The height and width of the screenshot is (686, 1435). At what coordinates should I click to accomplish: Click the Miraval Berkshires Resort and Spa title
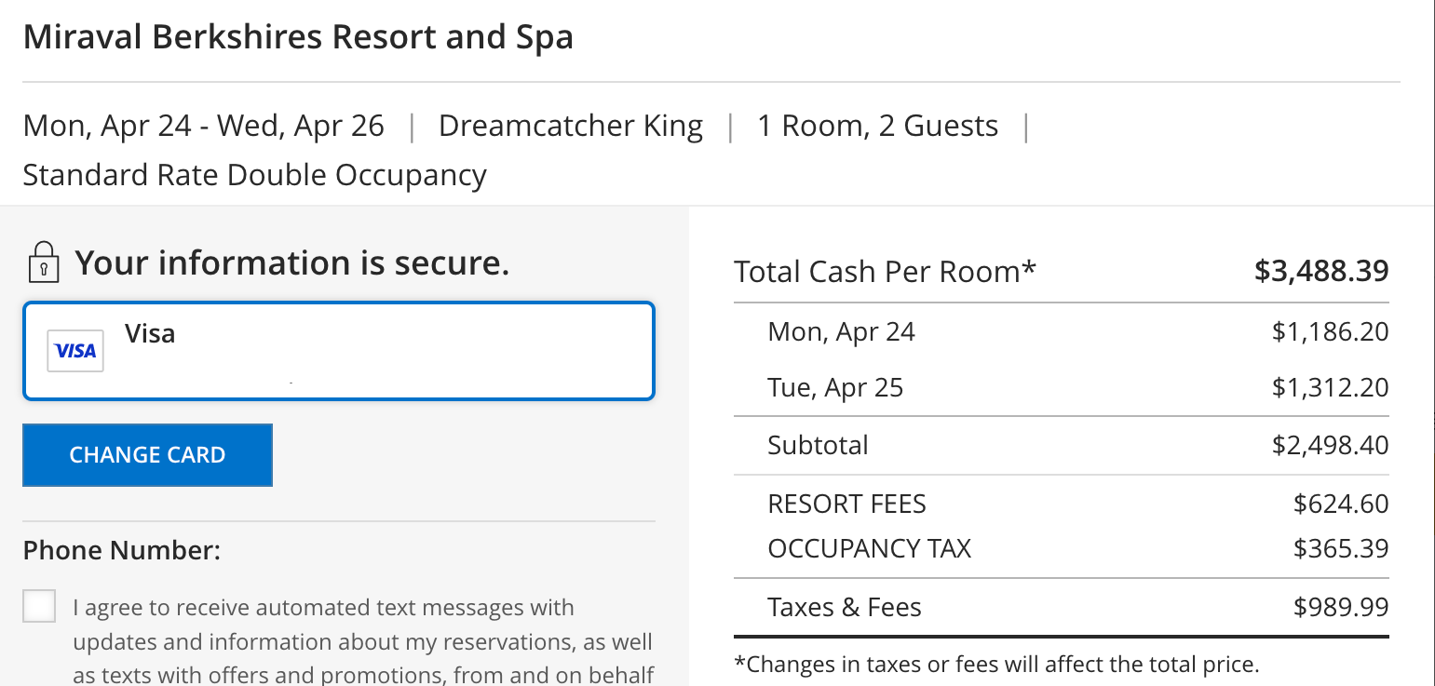pyautogui.click(x=298, y=37)
